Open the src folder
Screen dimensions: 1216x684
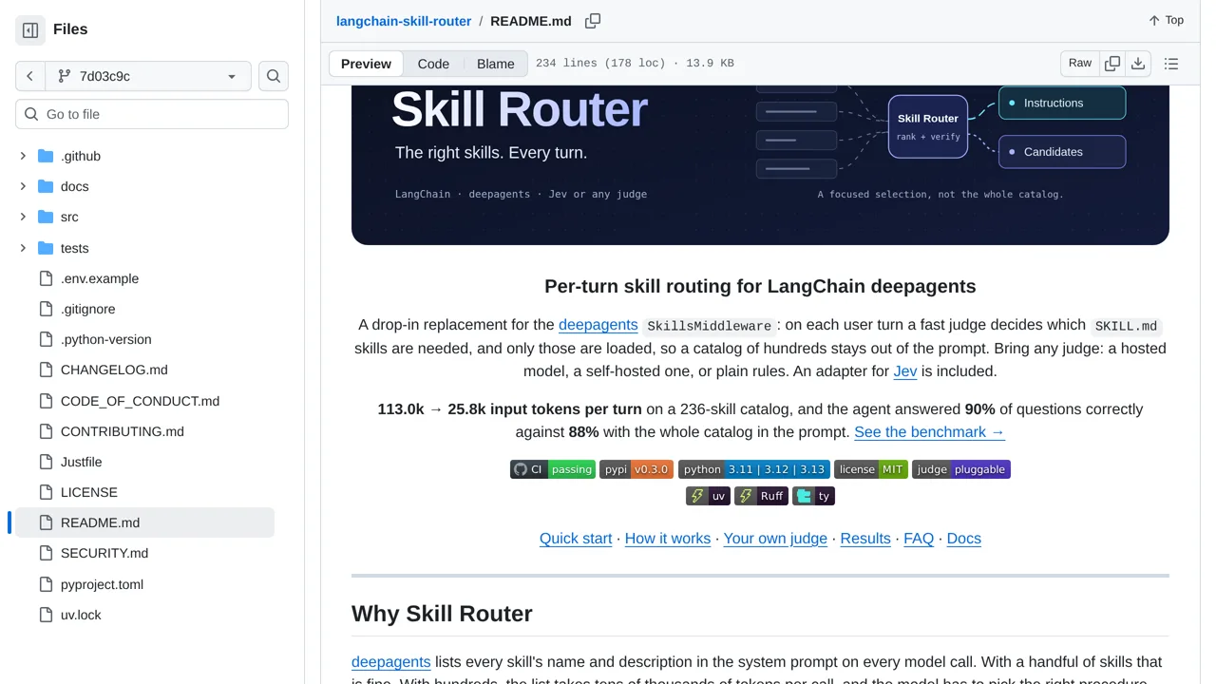tap(69, 217)
